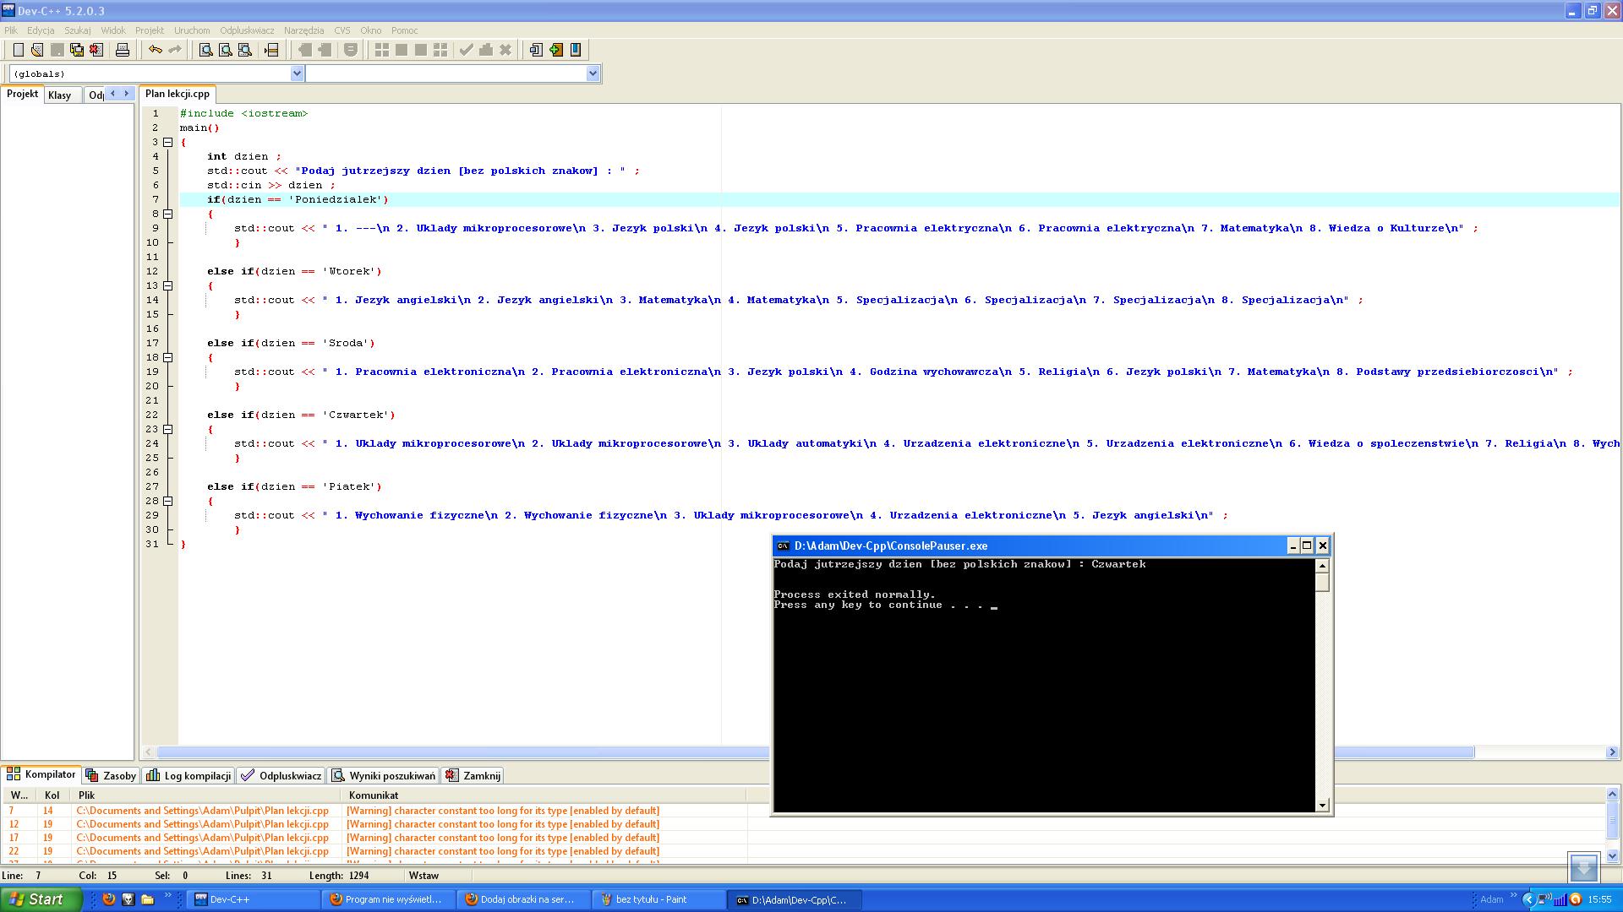This screenshot has width=1623, height=912.
Task: Click the console window scrollbar down arrow
Action: (1322, 805)
